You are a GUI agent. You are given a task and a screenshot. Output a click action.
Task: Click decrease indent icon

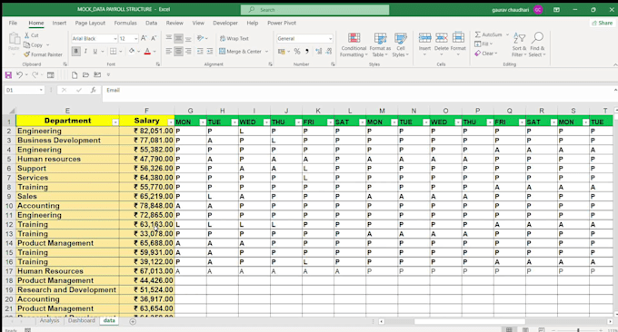click(200, 51)
